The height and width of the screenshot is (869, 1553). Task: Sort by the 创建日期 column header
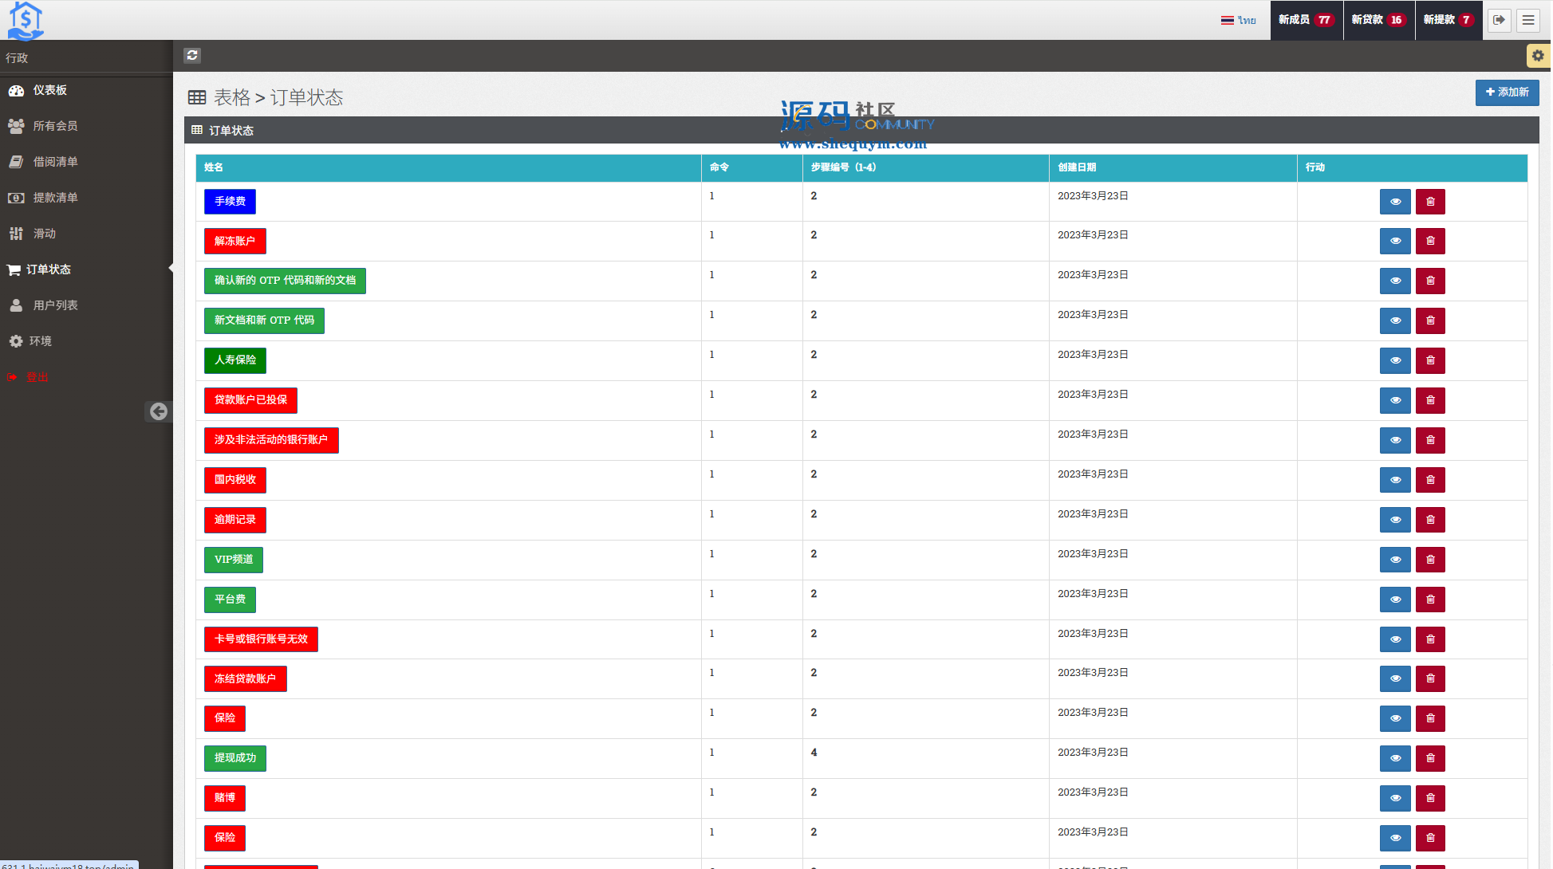1076,167
